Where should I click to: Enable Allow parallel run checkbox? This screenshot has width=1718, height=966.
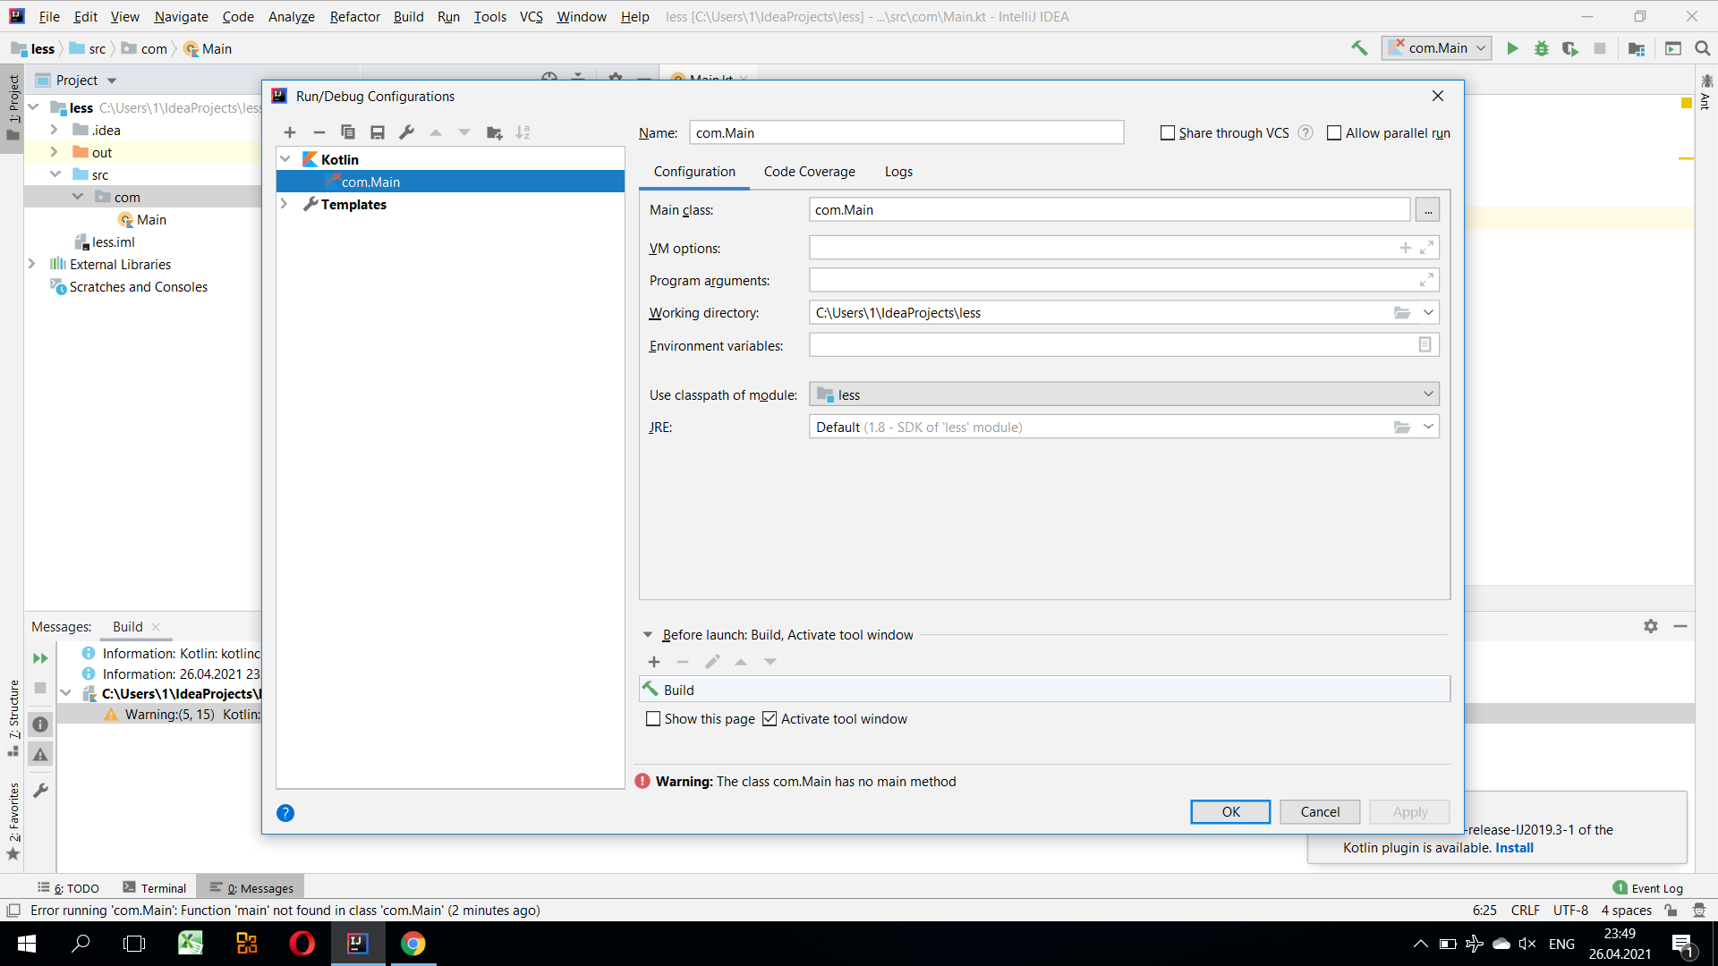(1334, 133)
